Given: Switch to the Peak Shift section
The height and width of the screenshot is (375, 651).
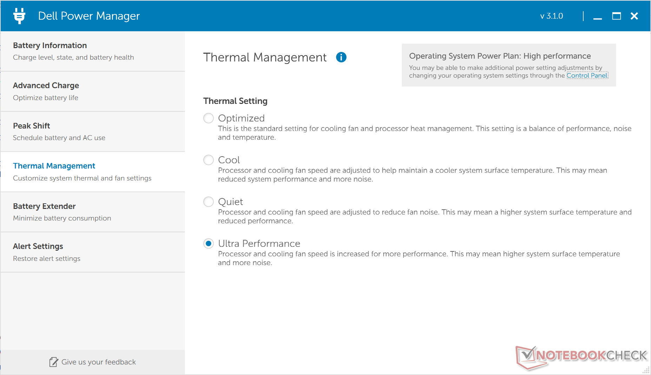Looking at the screenshot, I should pos(93,132).
